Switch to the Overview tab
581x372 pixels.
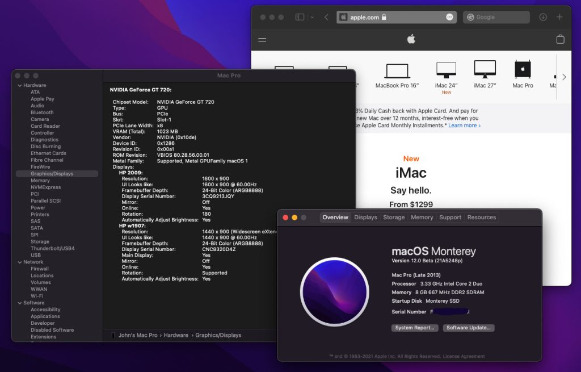click(x=335, y=218)
